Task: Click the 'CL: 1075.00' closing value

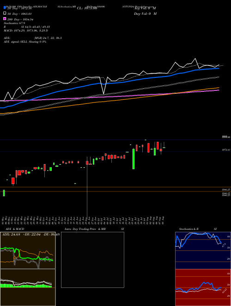Action: [87, 8]
